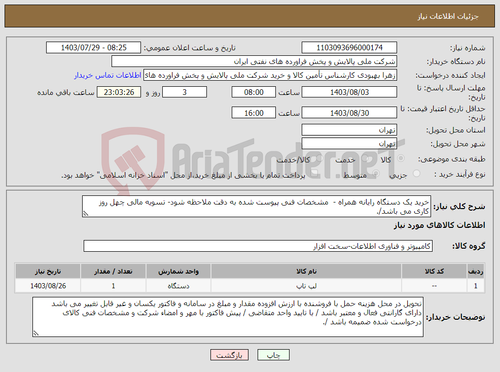
Task: Click the resize handle of buyer notes area
Action: pyautogui.click(x=35, y=333)
